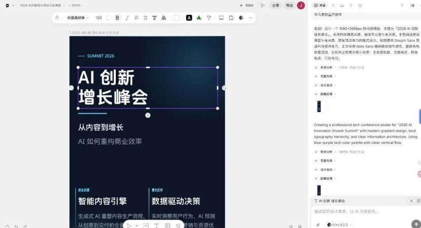Expand the chevron beside bottom play tool
Viewport: 421px width, 228px height.
(137, 225)
